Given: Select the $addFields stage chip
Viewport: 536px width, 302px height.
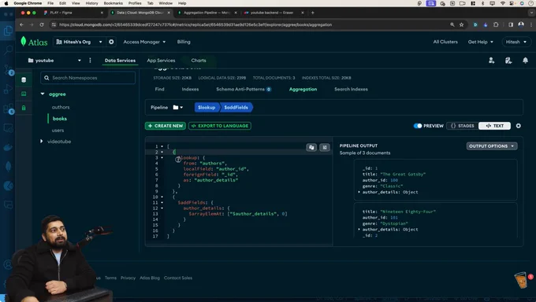Looking at the screenshot, I should 236,108.
